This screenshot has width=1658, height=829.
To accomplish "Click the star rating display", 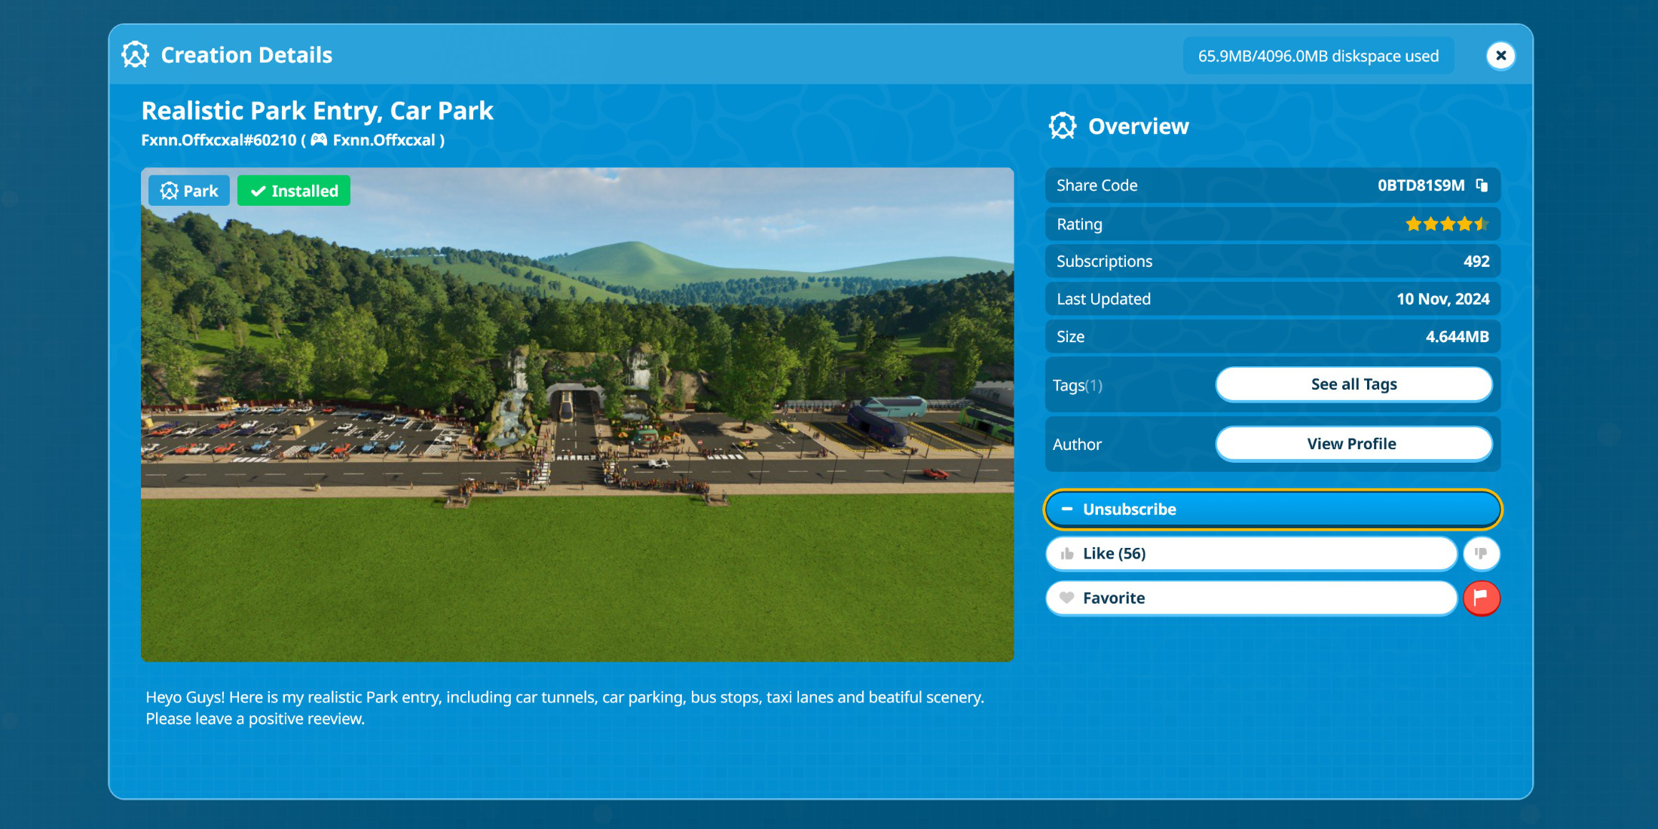I will pos(1446,224).
